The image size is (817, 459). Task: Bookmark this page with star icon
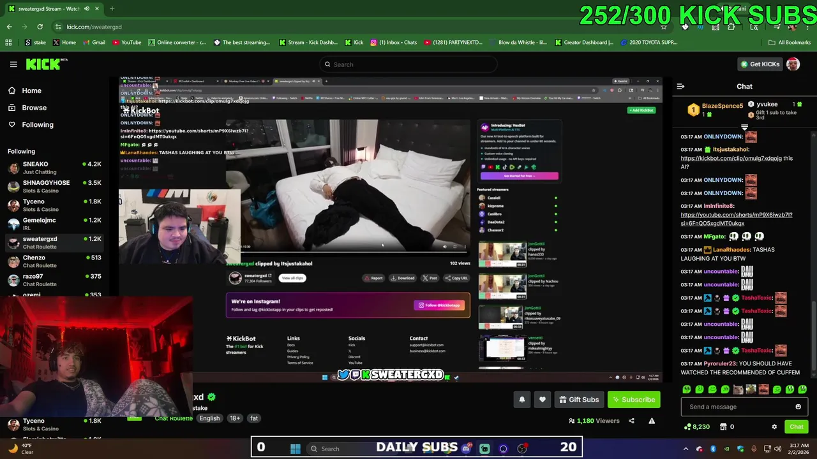664,27
